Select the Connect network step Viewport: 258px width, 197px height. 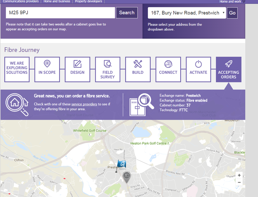point(168,69)
